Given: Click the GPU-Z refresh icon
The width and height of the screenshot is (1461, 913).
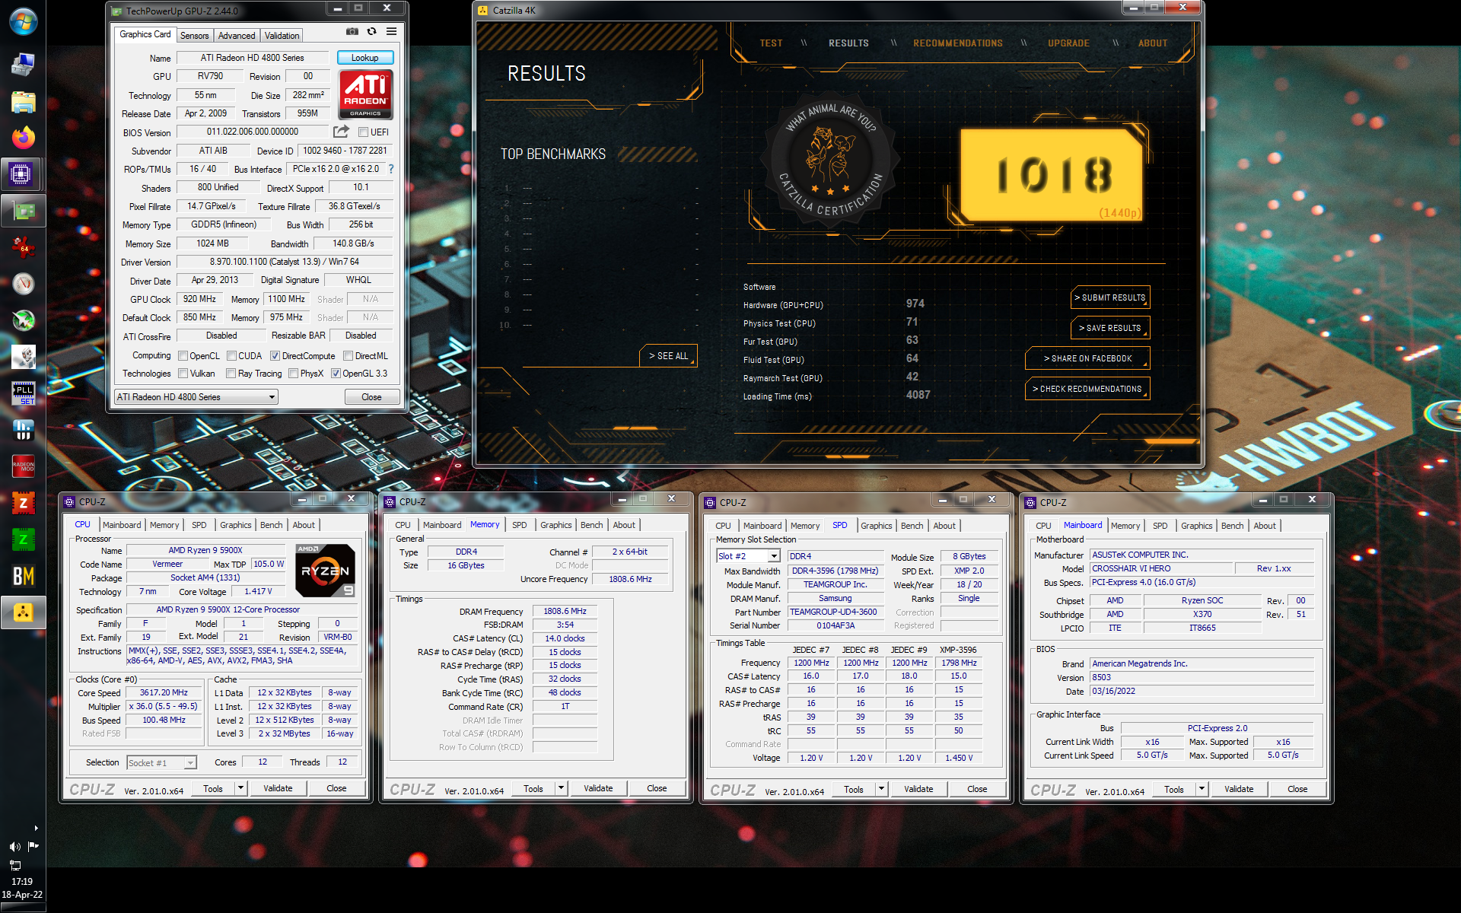Looking at the screenshot, I should pyautogui.click(x=371, y=32).
